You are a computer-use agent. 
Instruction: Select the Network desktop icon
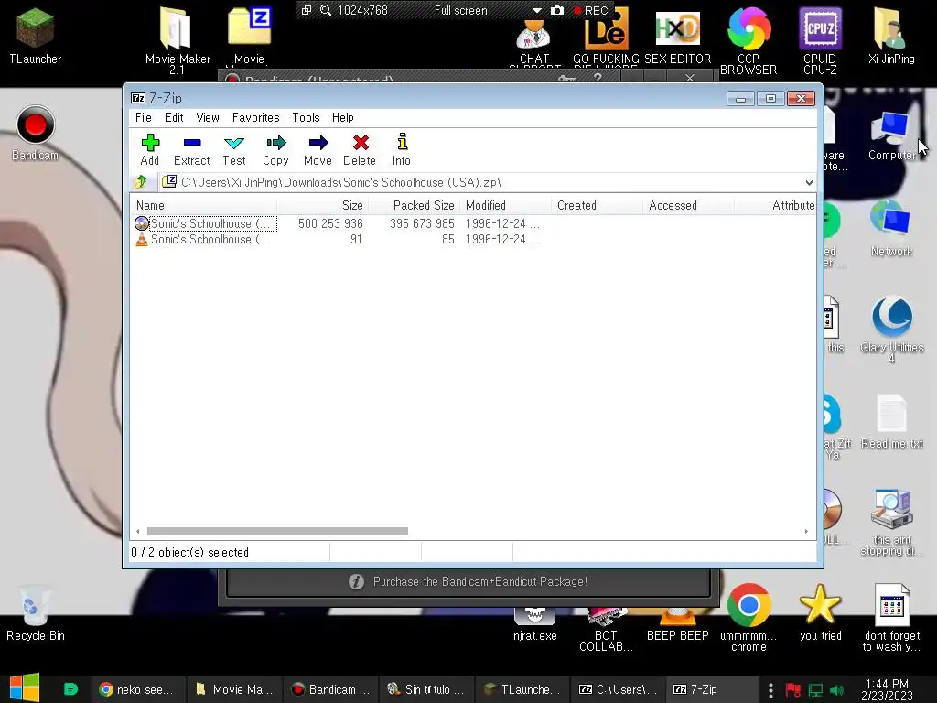(891, 230)
